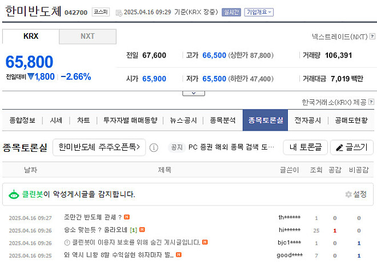The image size is (377, 262).
Task: Click the 날짜 column header
Action: 30,170
